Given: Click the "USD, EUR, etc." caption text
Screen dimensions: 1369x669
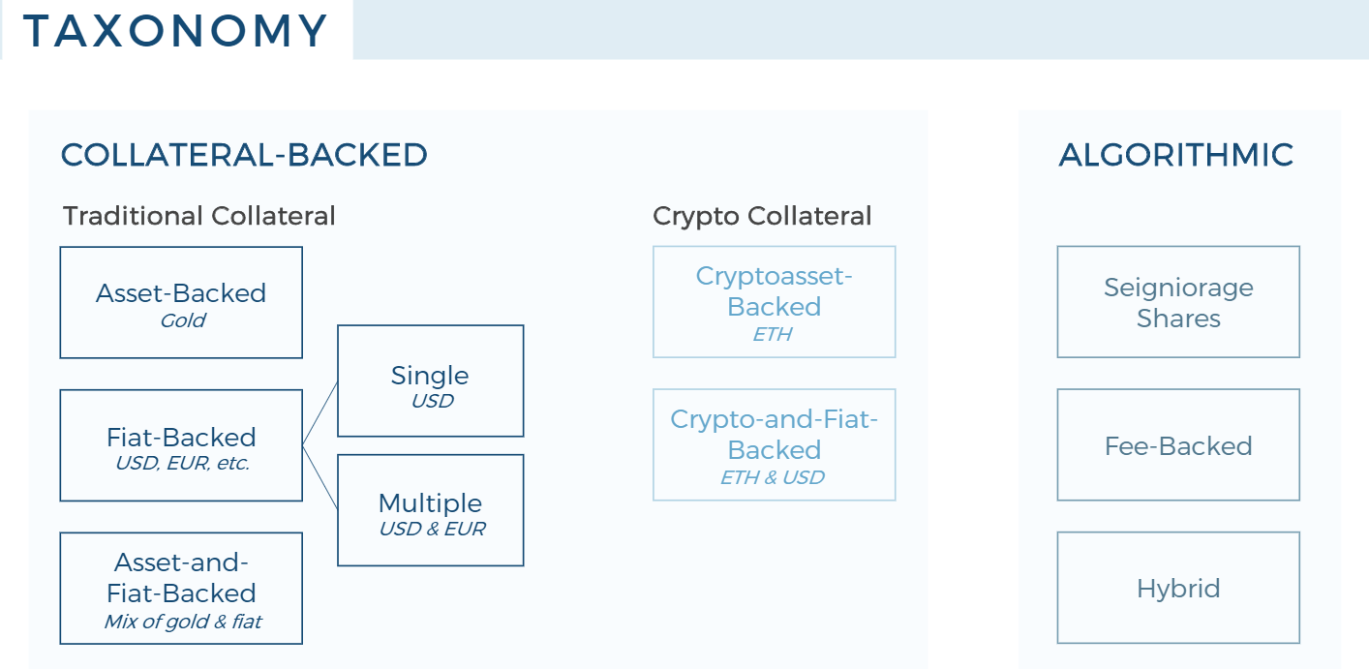Looking at the screenshot, I should point(182,464).
